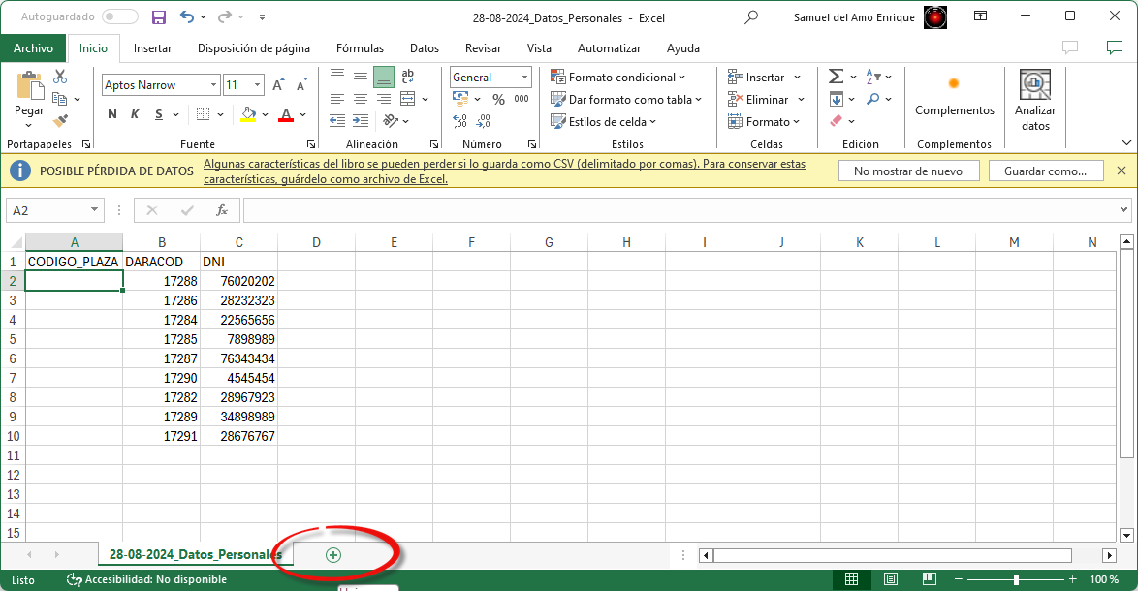The image size is (1138, 591).
Task: Click the text orientation icon
Action: click(391, 120)
